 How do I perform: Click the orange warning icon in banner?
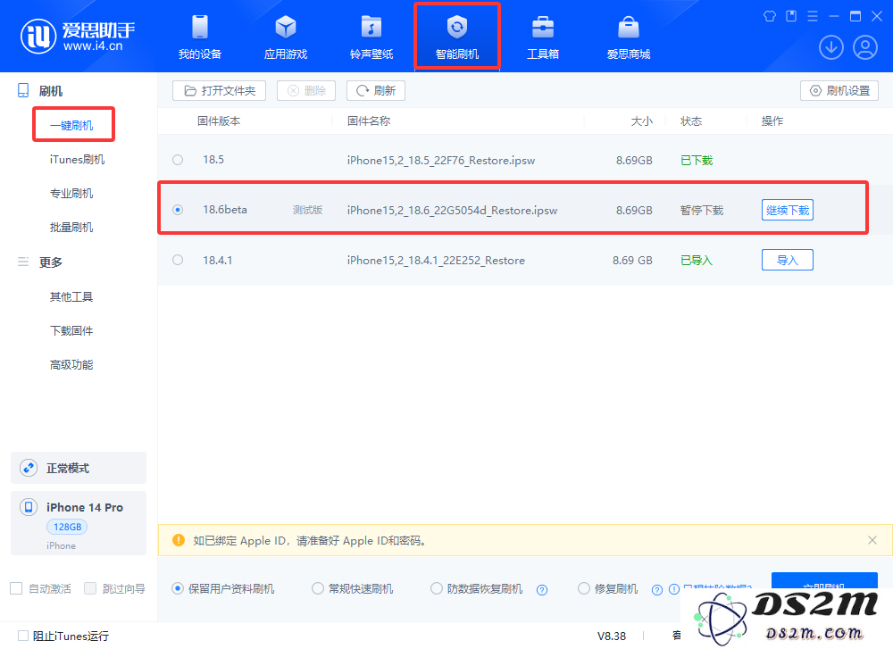coord(179,540)
